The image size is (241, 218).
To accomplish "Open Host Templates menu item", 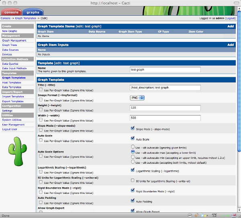I will click(x=12, y=82).
